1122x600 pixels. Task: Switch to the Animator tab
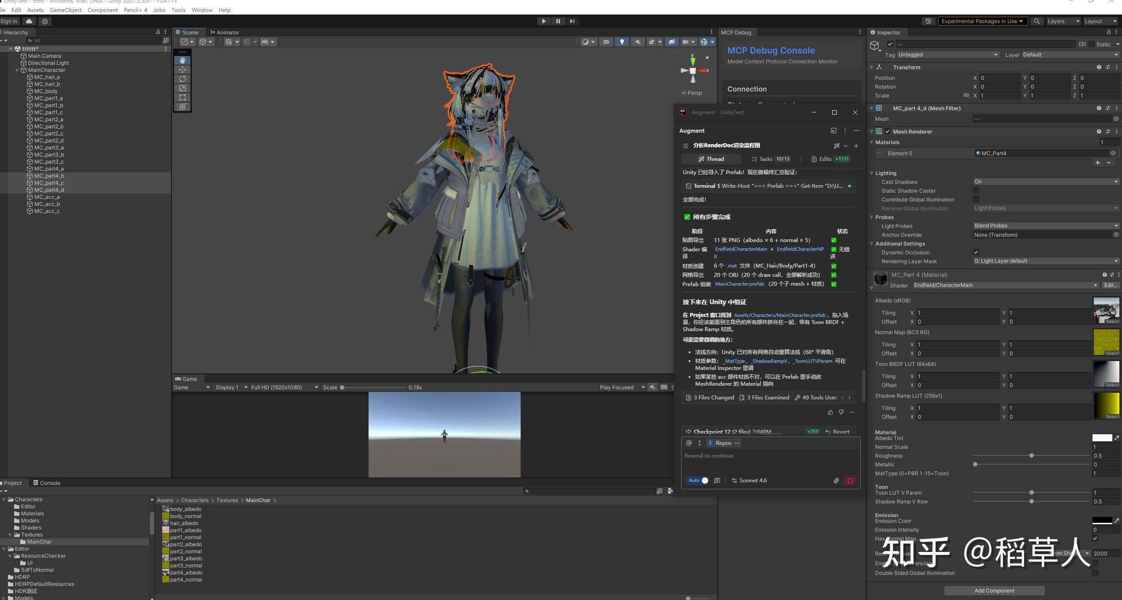(224, 32)
